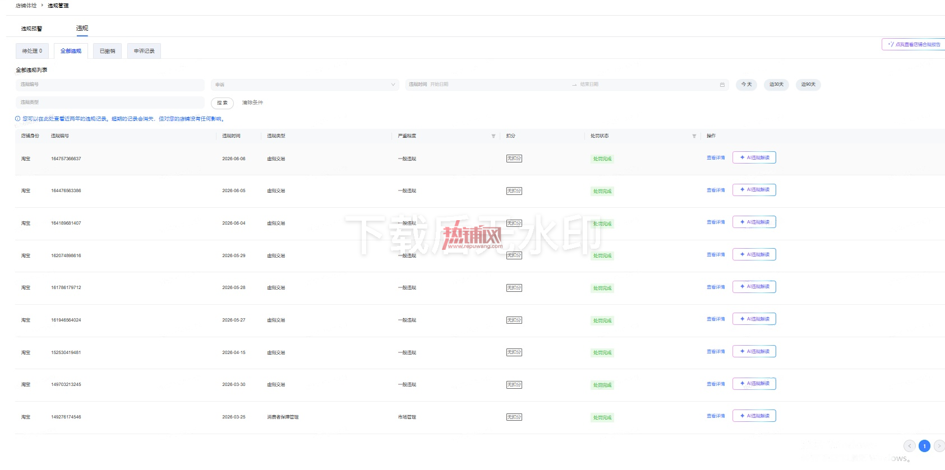Open the 违规预警 tab
The height and width of the screenshot is (470, 945).
click(31, 29)
